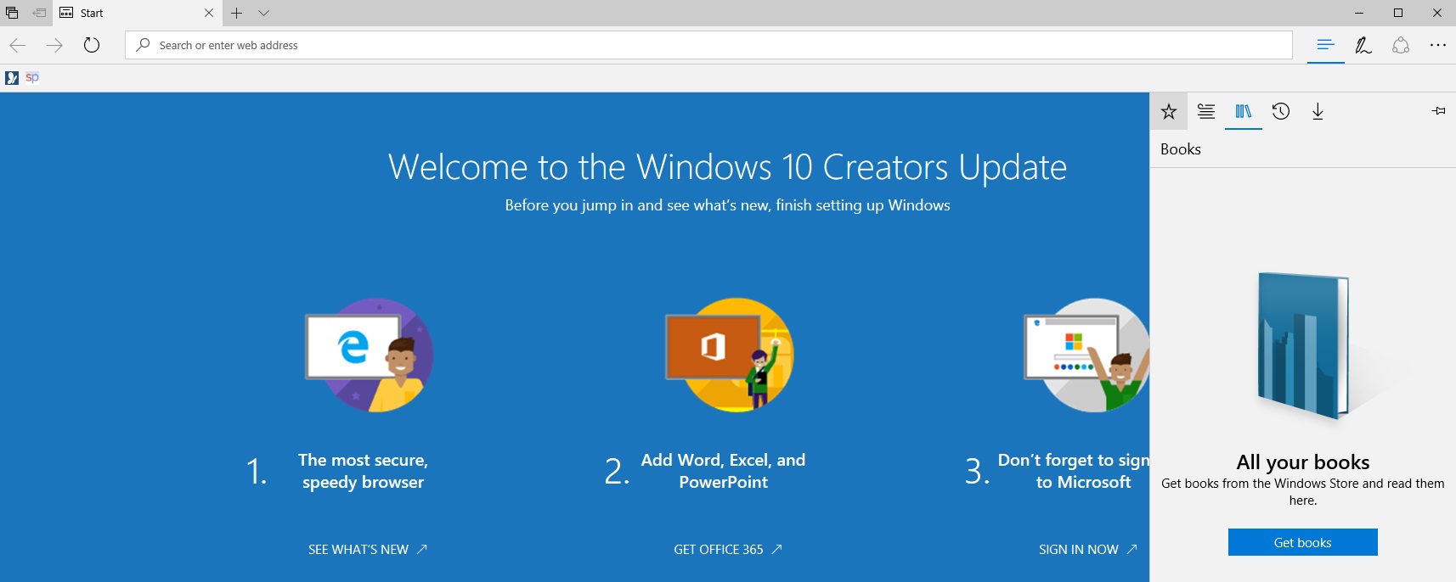
Task: Show tab previews chevron
Action: click(x=263, y=13)
